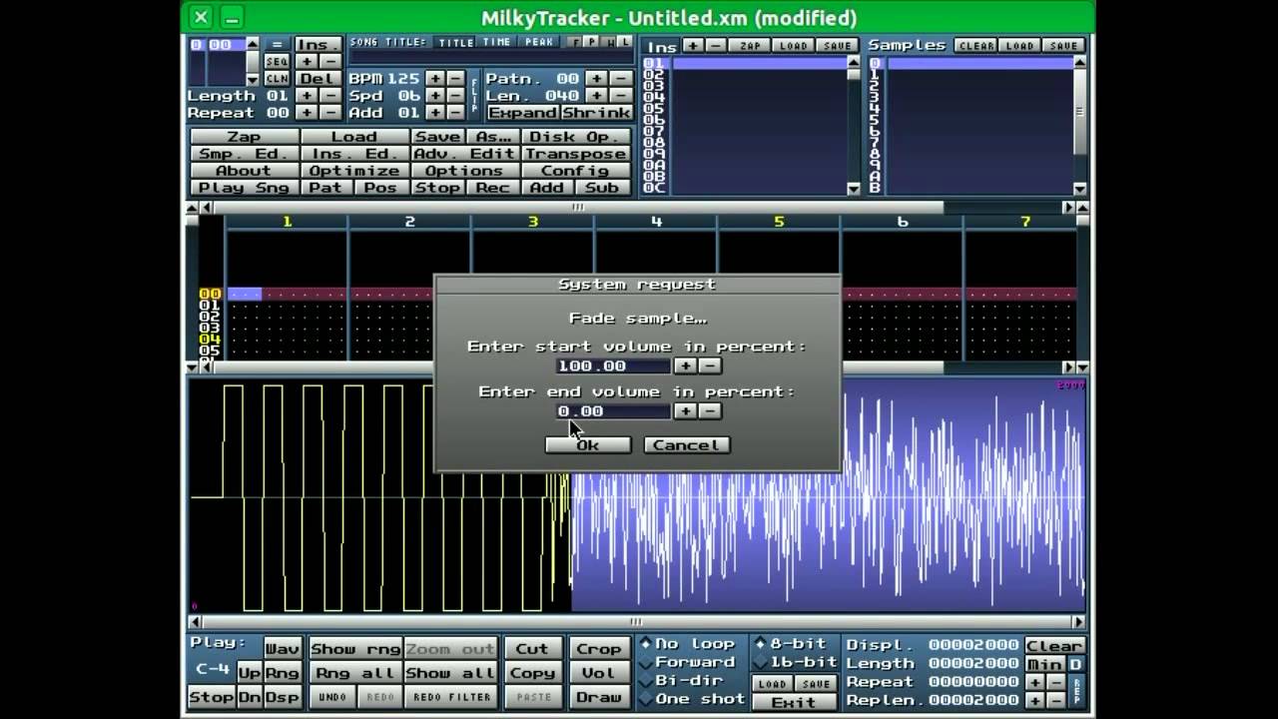Increase song Length with plus

click(307, 96)
